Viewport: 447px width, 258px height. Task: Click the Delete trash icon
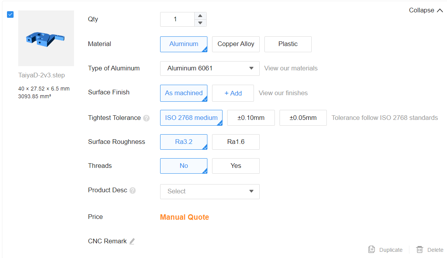(x=419, y=249)
